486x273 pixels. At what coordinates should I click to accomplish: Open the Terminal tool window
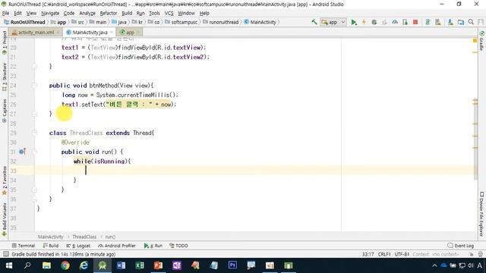click(24, 246)
